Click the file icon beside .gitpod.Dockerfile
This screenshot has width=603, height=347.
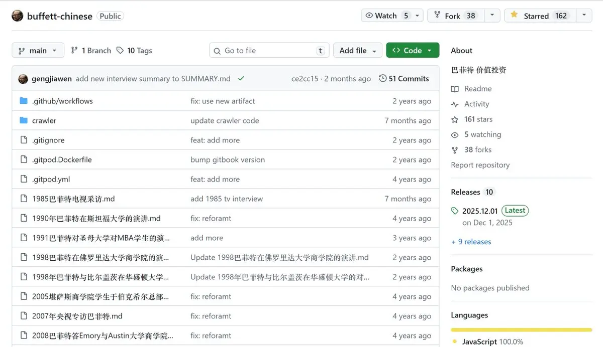coord(24,159)
